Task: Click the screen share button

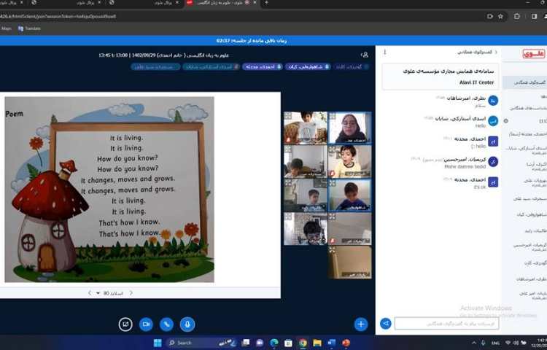Action: tap(125, 324)
